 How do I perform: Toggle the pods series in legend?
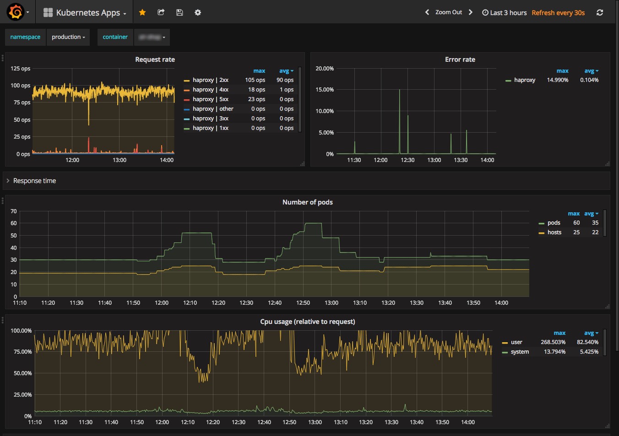pyautogui.click(x=554, y=223)
